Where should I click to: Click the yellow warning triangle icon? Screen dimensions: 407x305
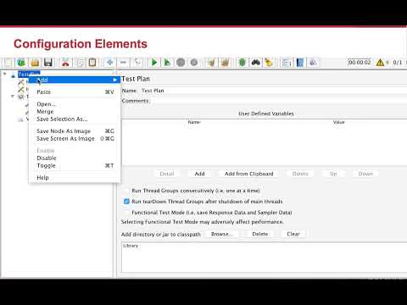click(380, 63)
